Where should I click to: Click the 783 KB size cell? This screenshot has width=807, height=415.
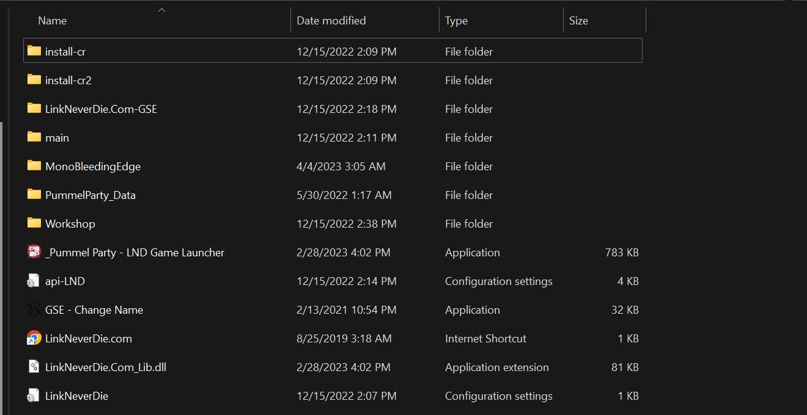pos(622,253)
